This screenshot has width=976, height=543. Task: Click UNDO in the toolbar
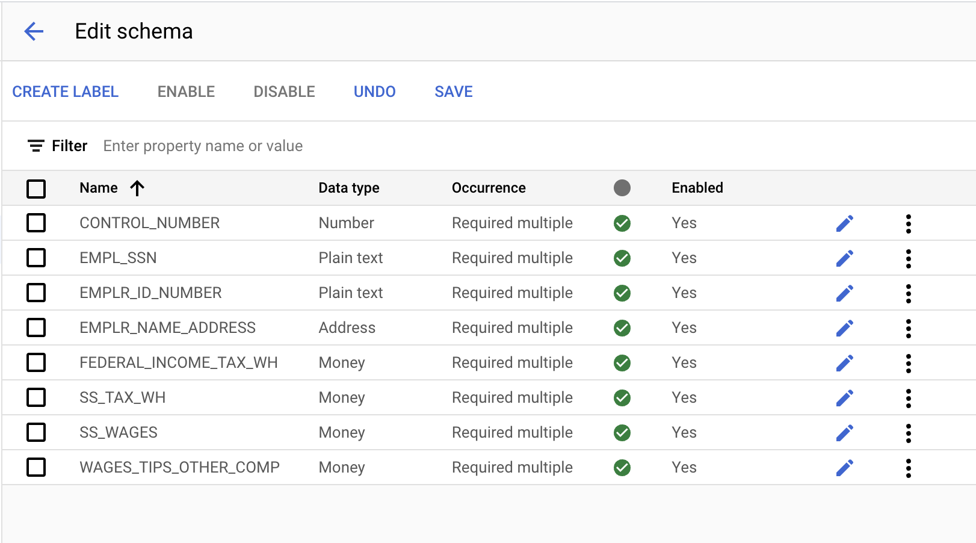[x=374, y=92]
